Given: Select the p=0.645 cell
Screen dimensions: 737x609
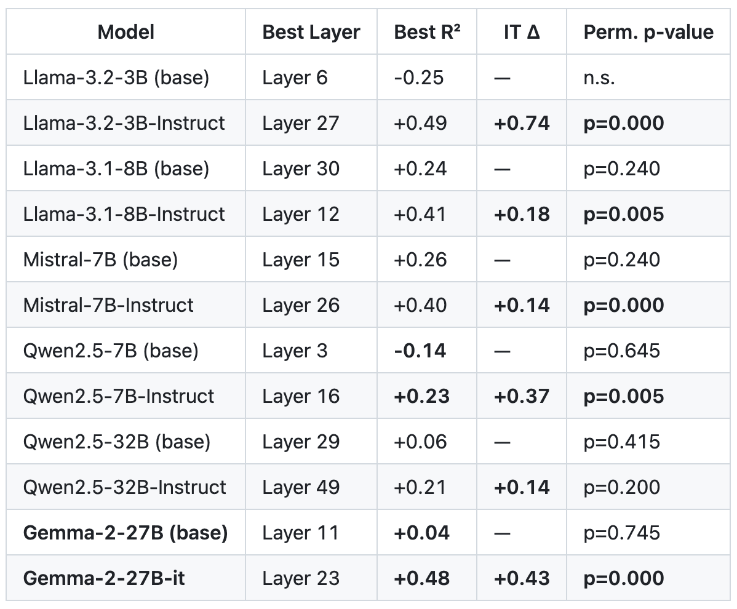Looking at the screenshot, I should (x=622, y=351).
